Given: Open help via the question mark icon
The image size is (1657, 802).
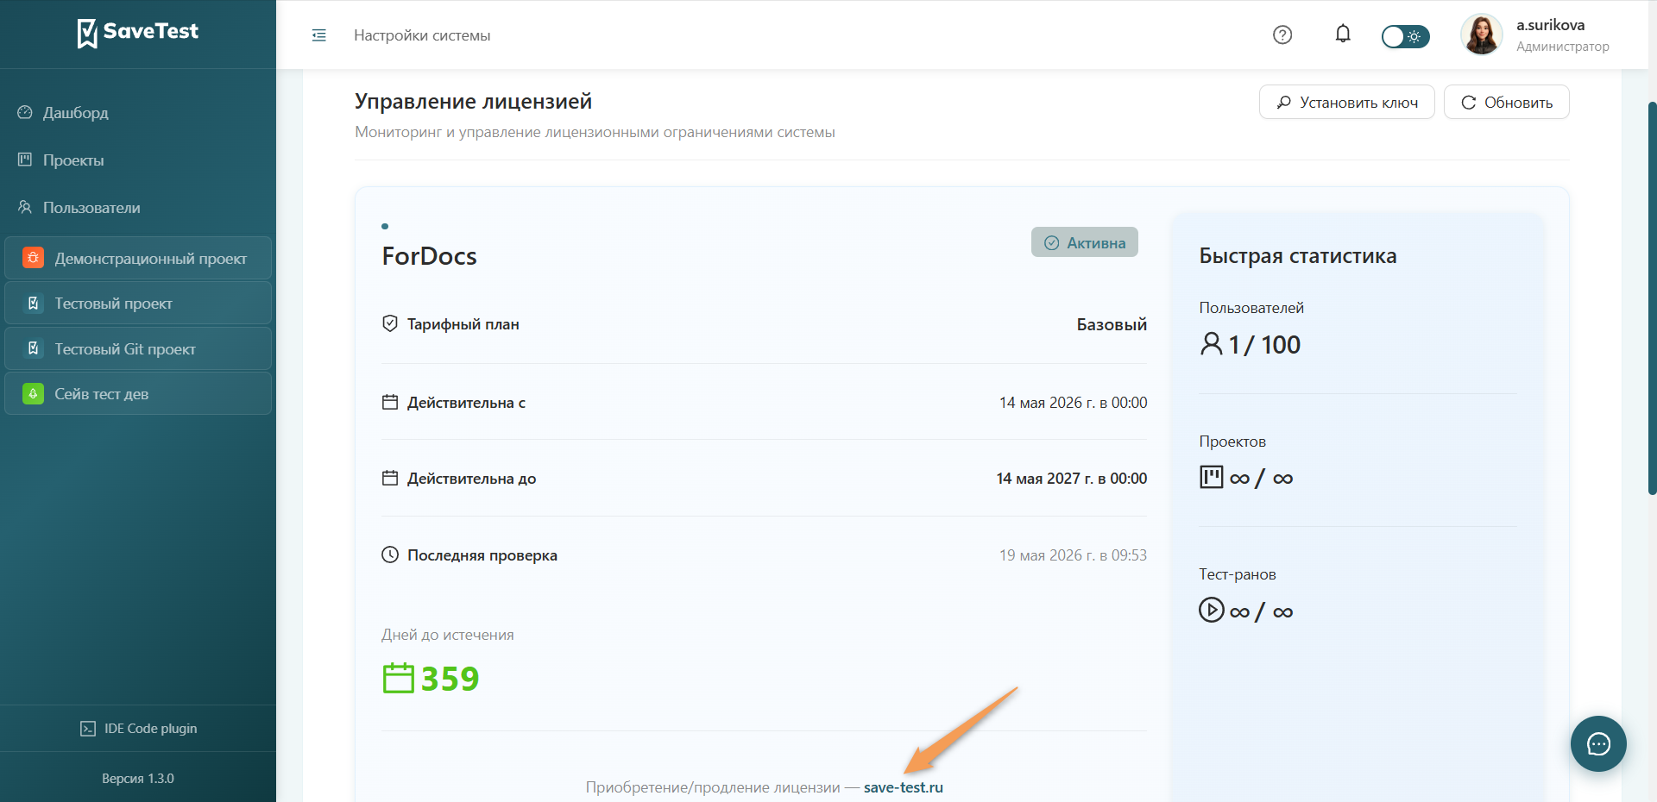Looking at the screenshot, I should [x=1282, y=34].
